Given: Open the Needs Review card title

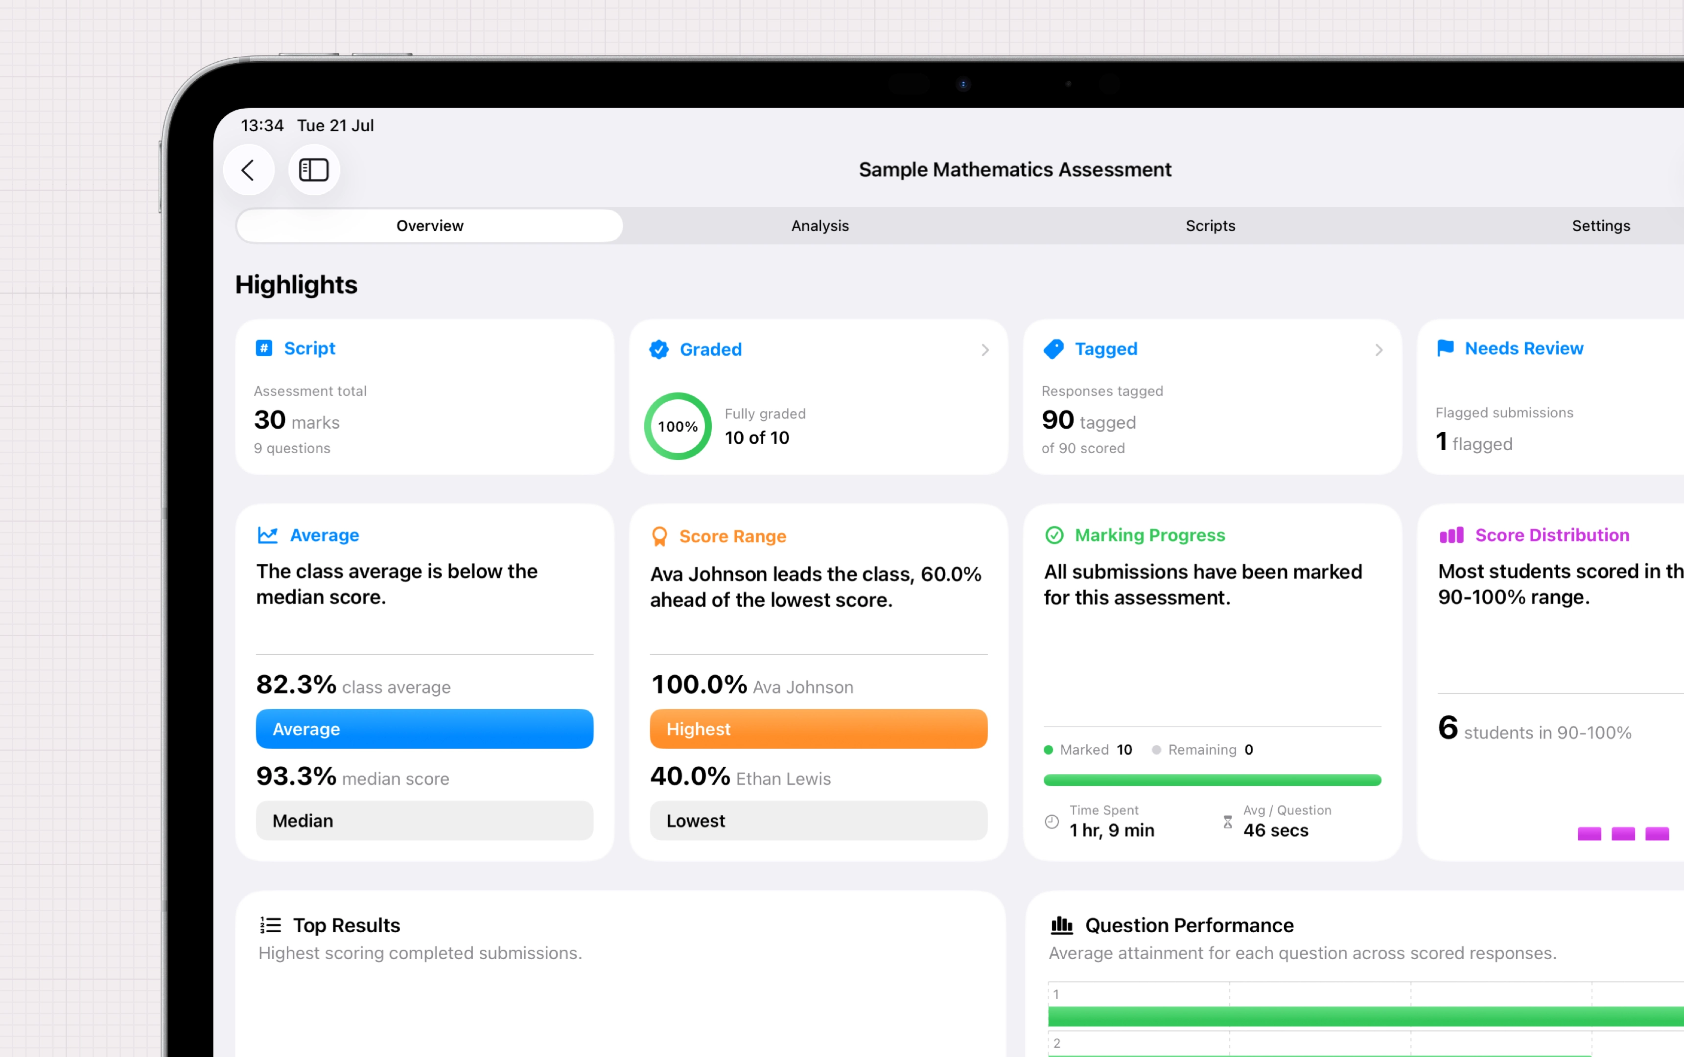Looking at the screenshot, I should pos(1524,348).
